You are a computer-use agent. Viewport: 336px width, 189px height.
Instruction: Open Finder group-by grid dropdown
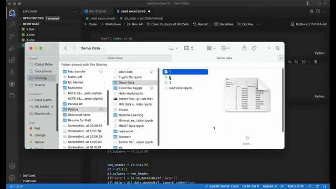211,48
